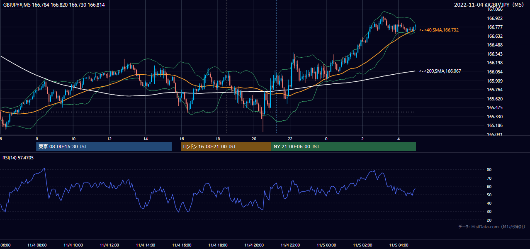The width and height of the screenshot is (530, 249).
Task: Click hour label 14 under the price chart
Action: click(x=146, y=139)
